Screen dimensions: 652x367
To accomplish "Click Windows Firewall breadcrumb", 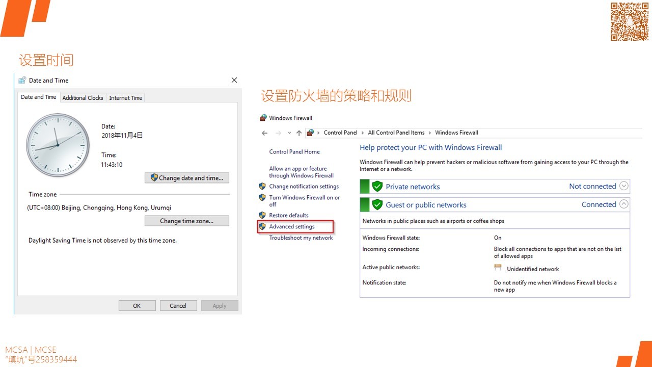I will 456,133.
